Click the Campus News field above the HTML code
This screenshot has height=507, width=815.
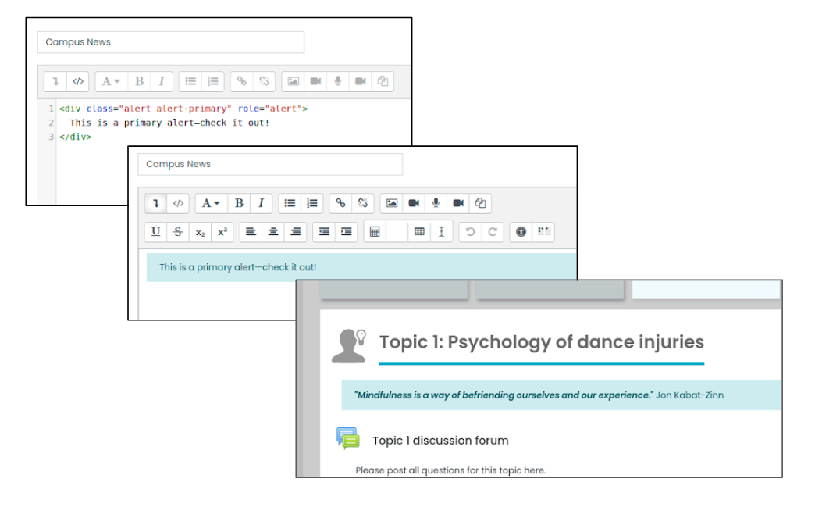(x=170, y=42)
